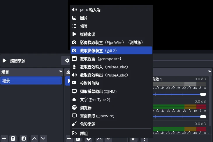
Task: Click the 音效 1 volume slider handle
Action: [x=203, y=94]
